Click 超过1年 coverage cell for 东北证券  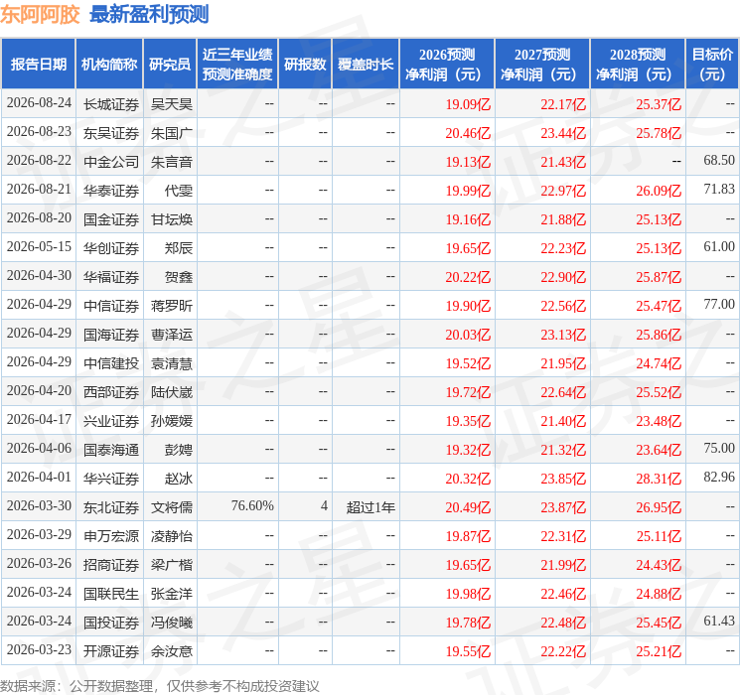click(x=370, y=507)
